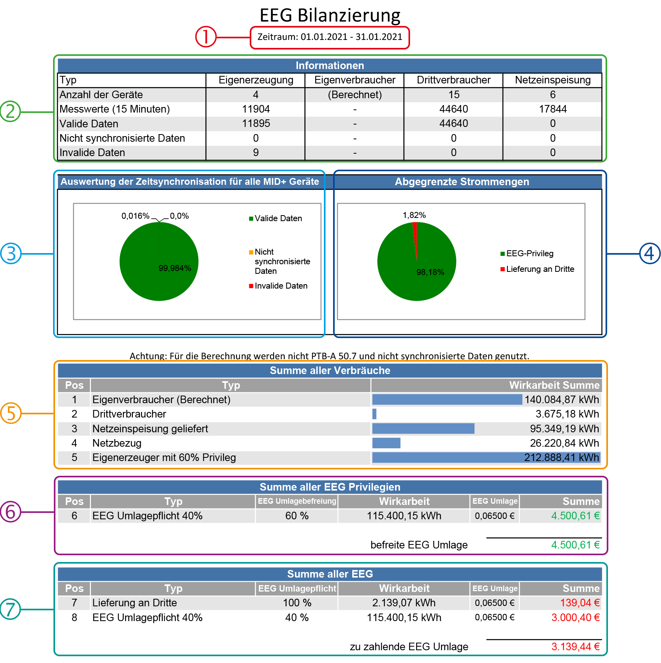Image resolution: width=661 pixels, height=663 pixels.
Task: Click the red Lieferung an Dritte legend square
Action: click(x=503, y=269)
